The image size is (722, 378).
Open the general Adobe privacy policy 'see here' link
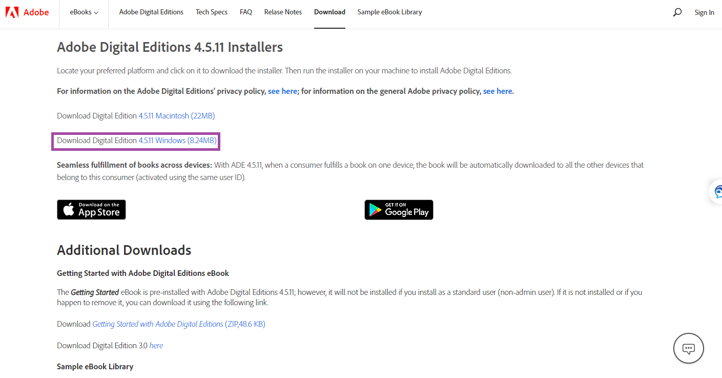498,91
